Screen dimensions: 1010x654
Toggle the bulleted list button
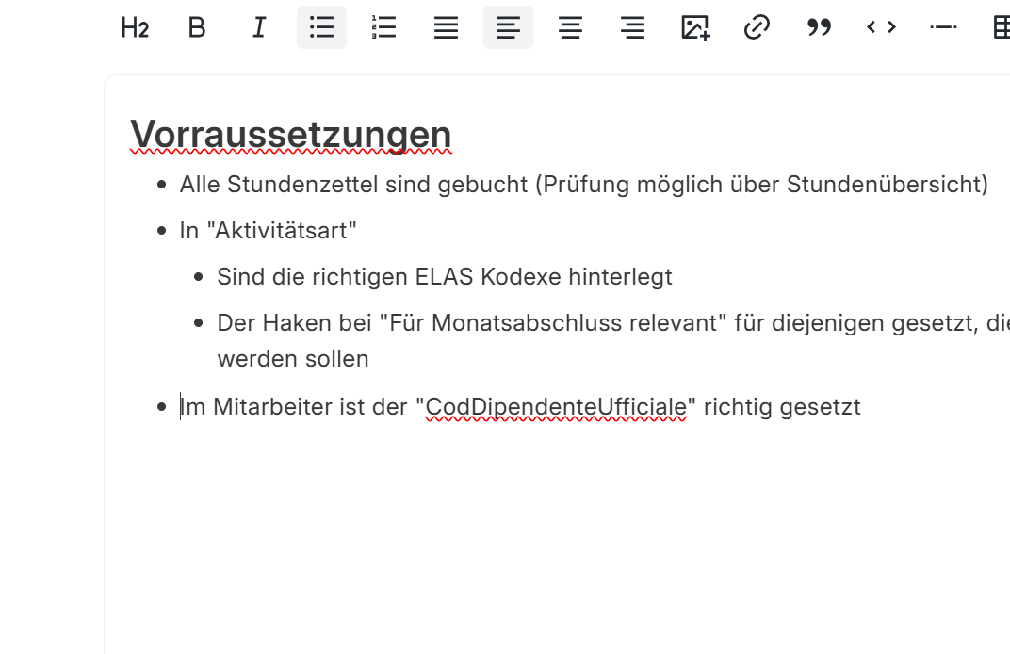321,28
